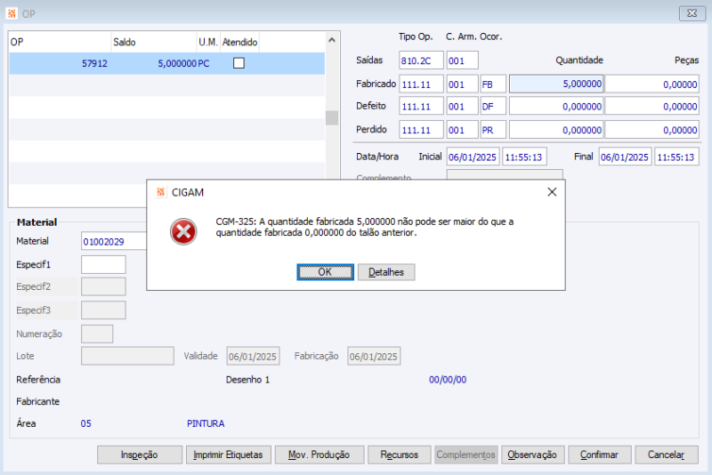712x475 pixels.
Task: Click the Final time field 11:55:13
Action: [x=676, y=157]
